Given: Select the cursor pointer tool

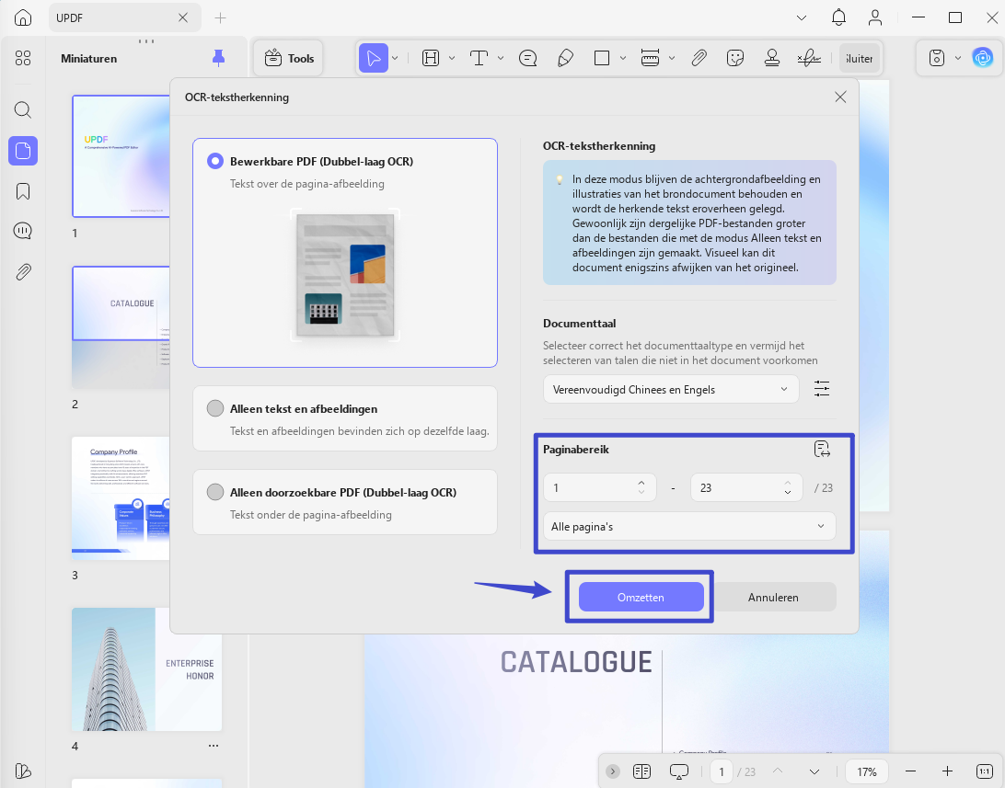Looking at the screenshot, I should [x=373, y=58].
